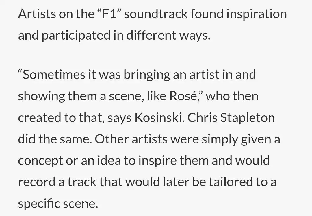Click the quoted "F1" title text
The image size is (312, 216).
coord(109,14)
